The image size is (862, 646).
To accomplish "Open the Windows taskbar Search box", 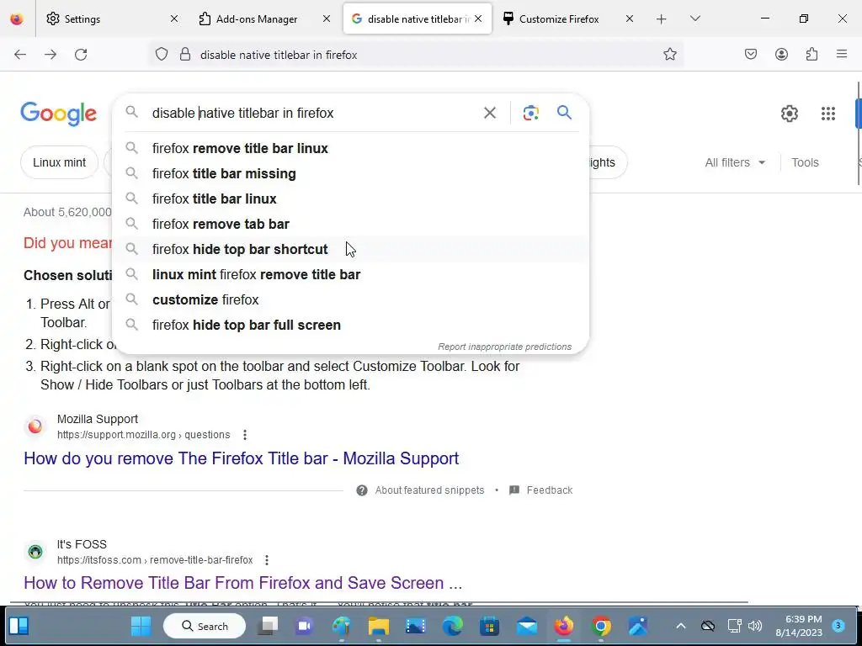I will [x=205, y=626].
